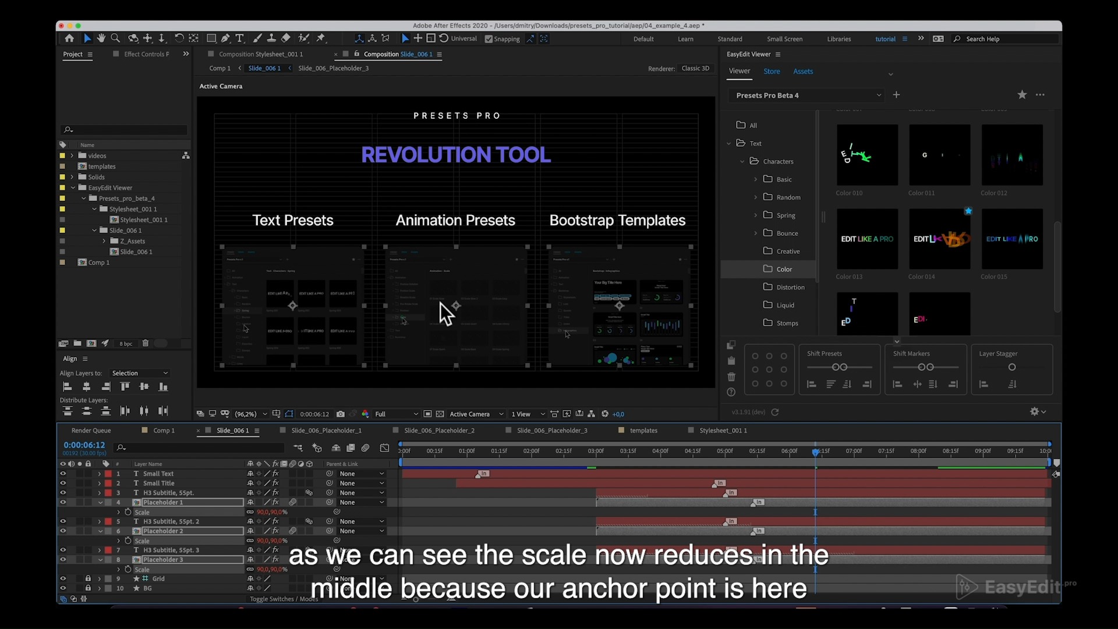Open the Active Camera view dropdown
The width and height of the screenshot is (1118, 629).
tap(476, 414)
